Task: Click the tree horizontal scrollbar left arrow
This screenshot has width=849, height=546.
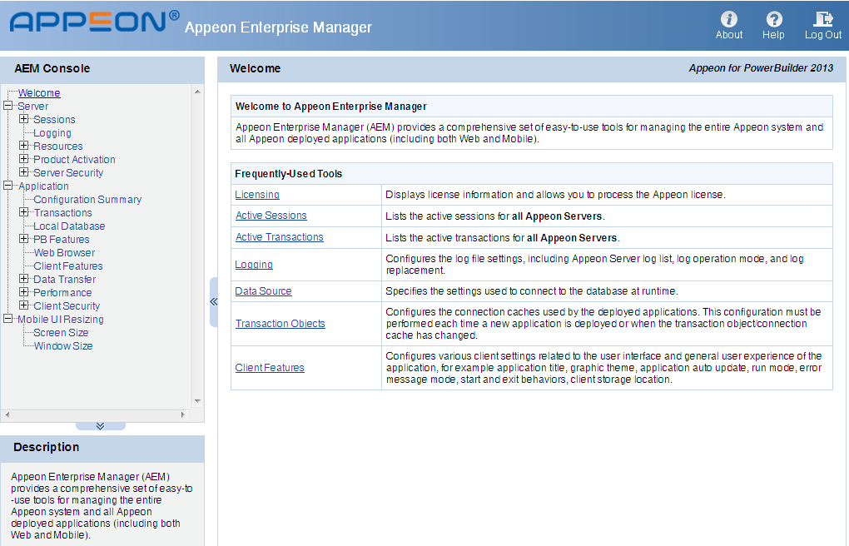Action: (7, 415)
